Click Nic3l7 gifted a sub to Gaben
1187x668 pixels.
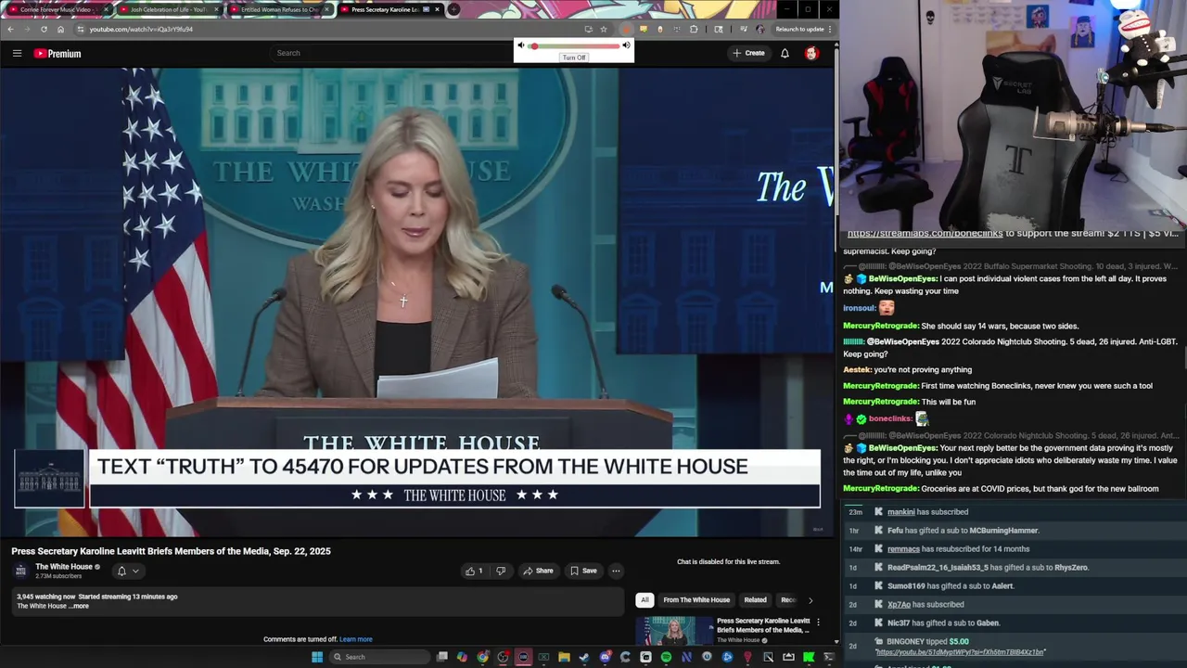click(x=943, y=623)
